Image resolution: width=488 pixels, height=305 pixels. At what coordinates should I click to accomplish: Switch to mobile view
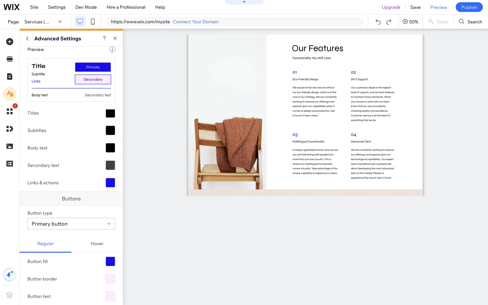tap(93, 22)
